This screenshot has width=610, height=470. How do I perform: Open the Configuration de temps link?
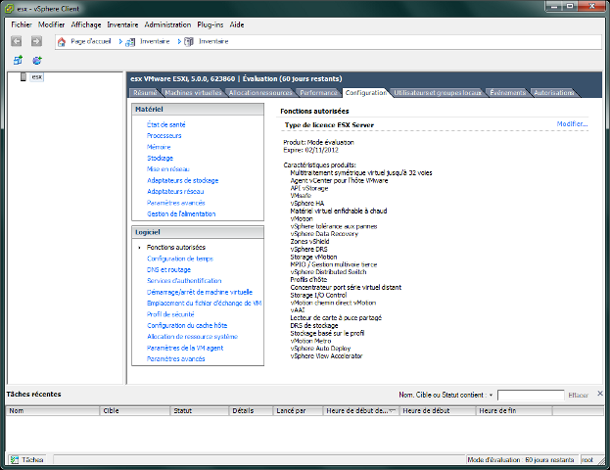click(x=180, y=258)
